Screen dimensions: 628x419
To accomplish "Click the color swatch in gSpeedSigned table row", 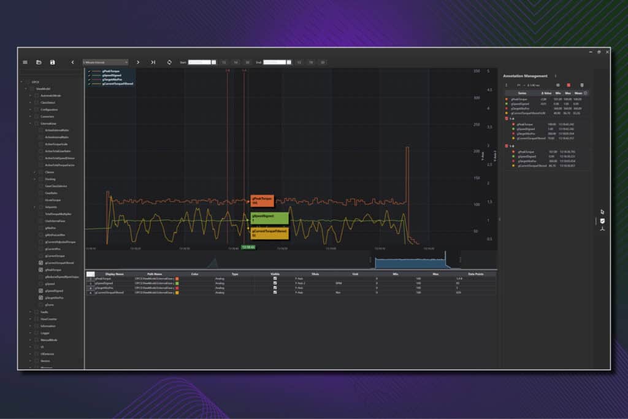I will pos(177,283).
